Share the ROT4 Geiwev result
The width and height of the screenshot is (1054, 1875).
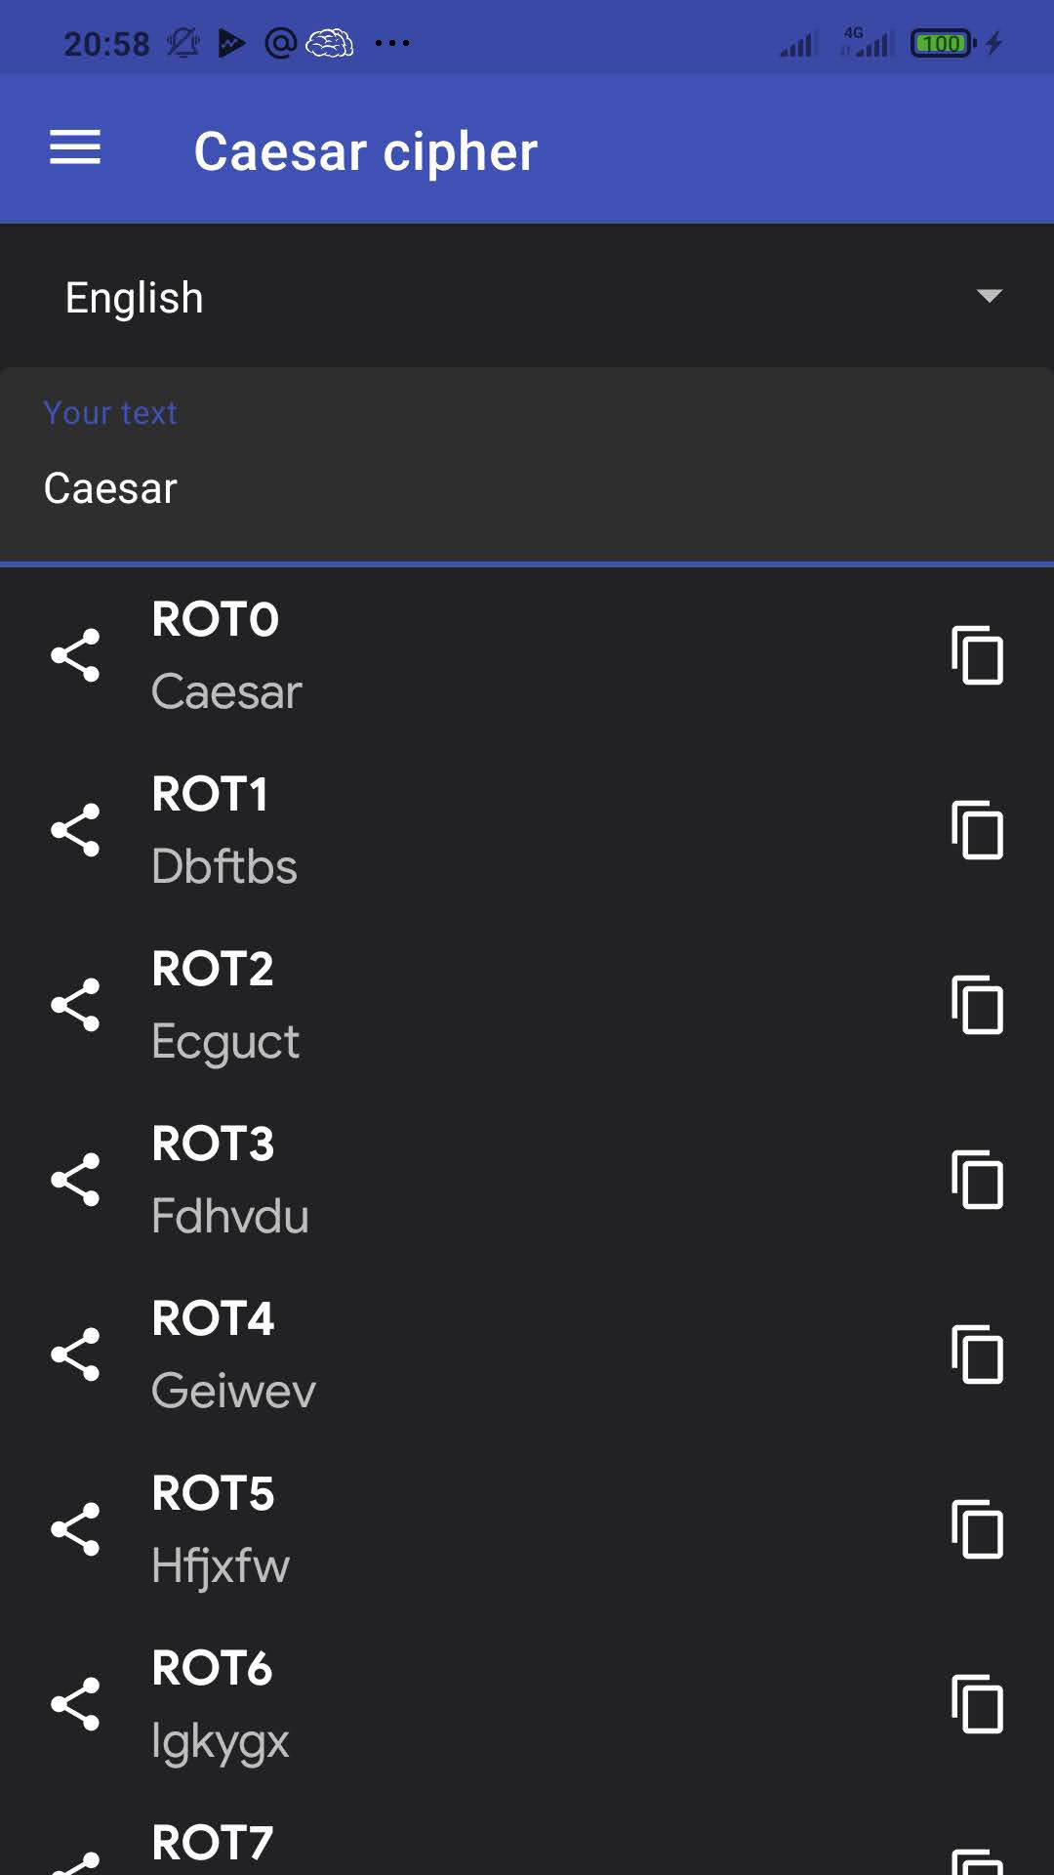click(75, 1354)
